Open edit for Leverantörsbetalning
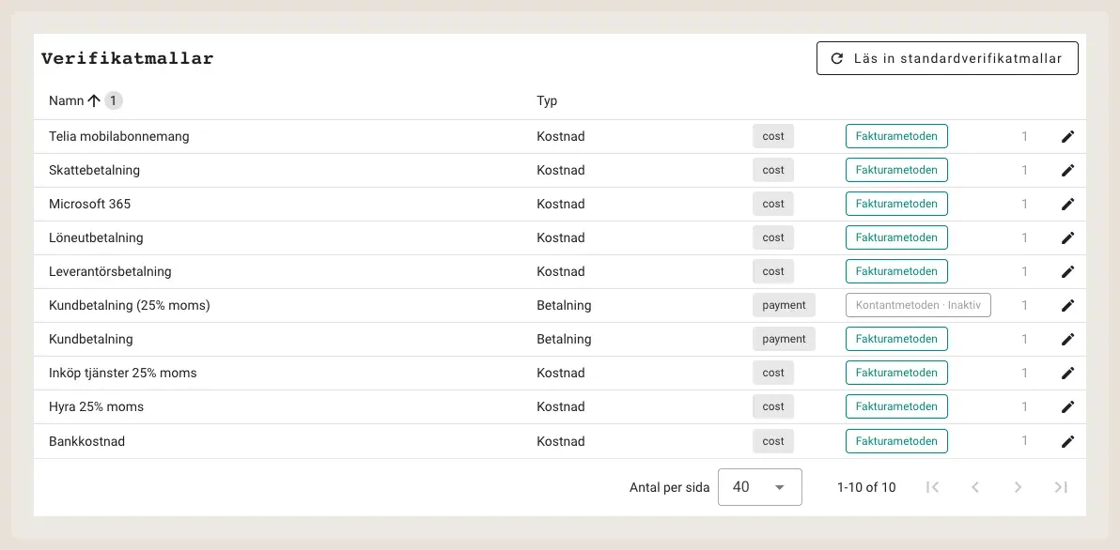This screenshot has height=550, width=1120. coord(1068,271)
